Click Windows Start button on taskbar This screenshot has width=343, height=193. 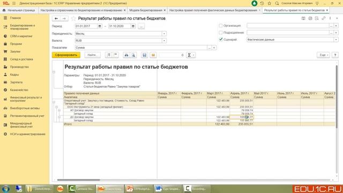6,188
